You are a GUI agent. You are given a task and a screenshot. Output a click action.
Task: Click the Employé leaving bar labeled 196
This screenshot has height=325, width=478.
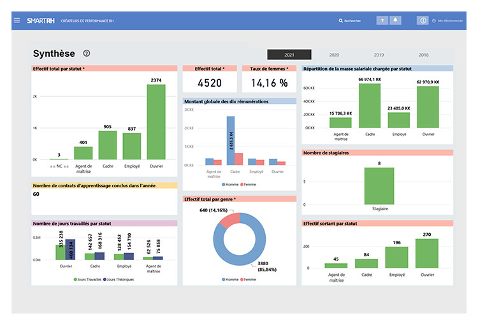[x=396, y=257]
